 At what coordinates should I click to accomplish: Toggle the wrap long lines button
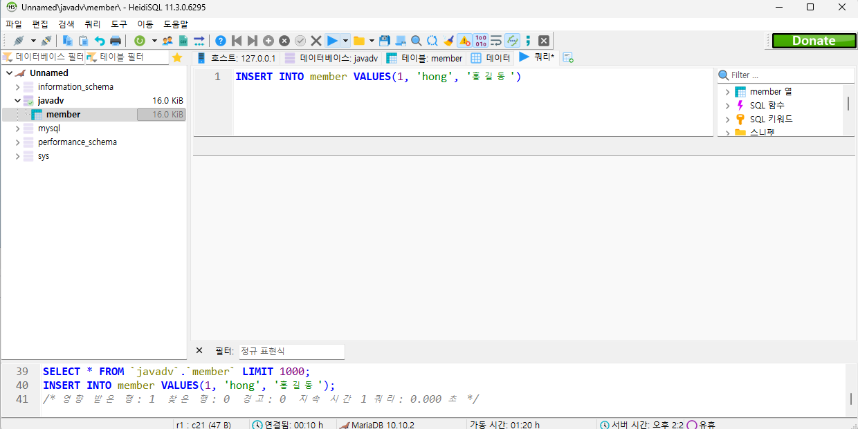click(496, 41)
